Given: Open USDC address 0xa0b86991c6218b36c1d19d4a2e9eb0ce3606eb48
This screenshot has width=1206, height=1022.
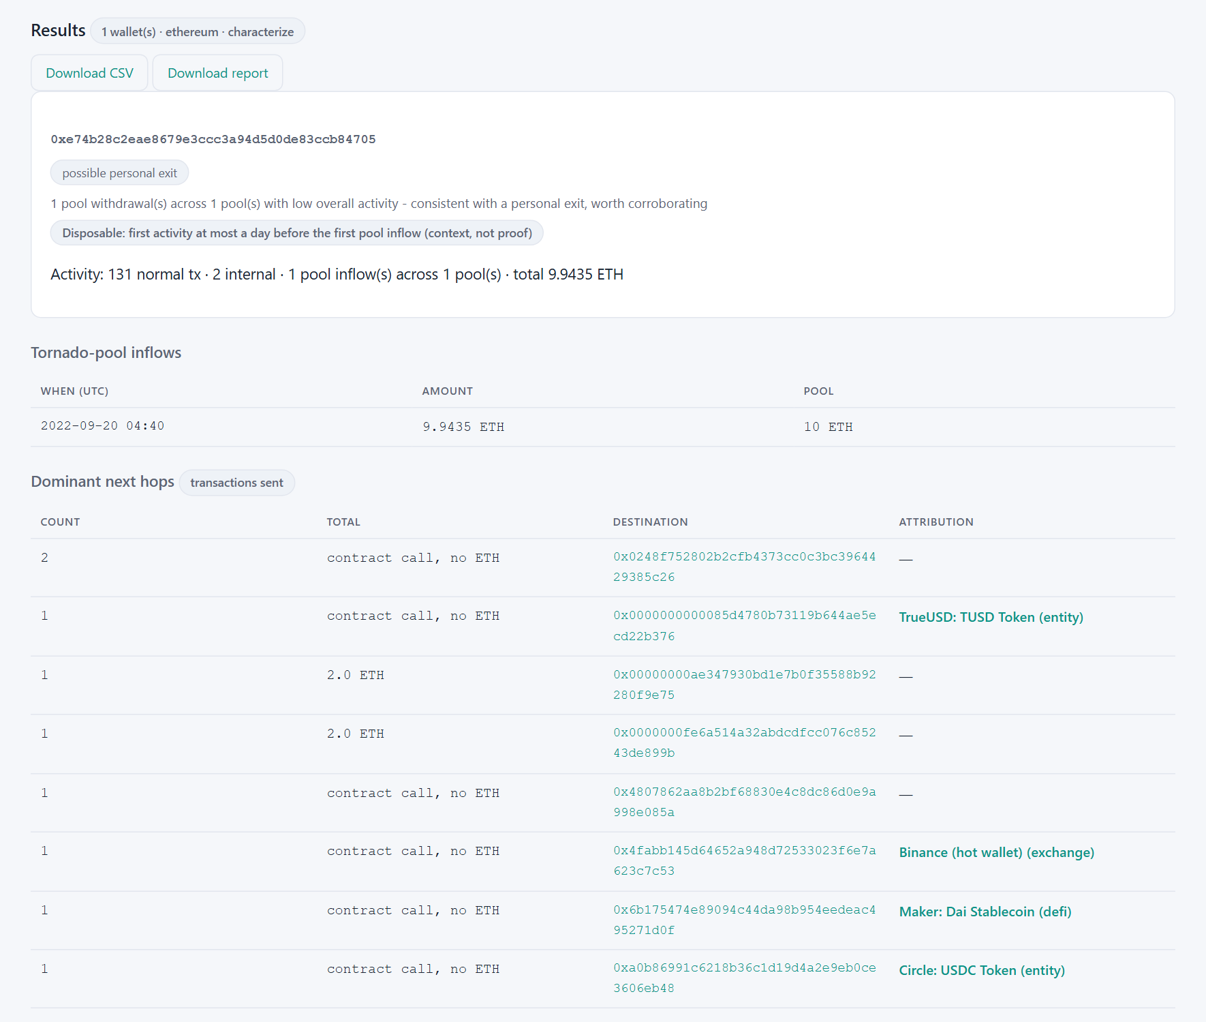Looking at the screenshot, I should pos(745,978).
